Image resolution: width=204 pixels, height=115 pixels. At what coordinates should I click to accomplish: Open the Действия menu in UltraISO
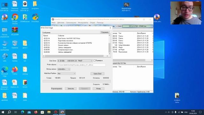(61, 23)
